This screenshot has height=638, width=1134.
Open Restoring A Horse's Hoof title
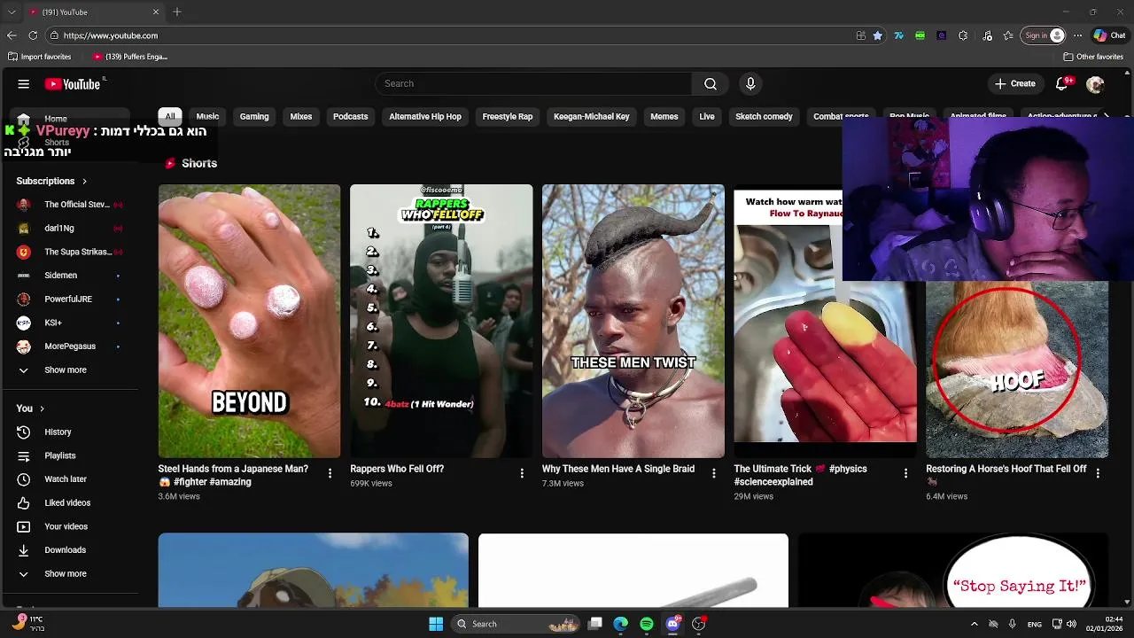(1006, 475)
